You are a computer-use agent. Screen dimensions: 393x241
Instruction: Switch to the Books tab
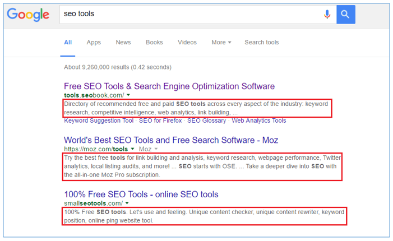(x=154, y=43)
